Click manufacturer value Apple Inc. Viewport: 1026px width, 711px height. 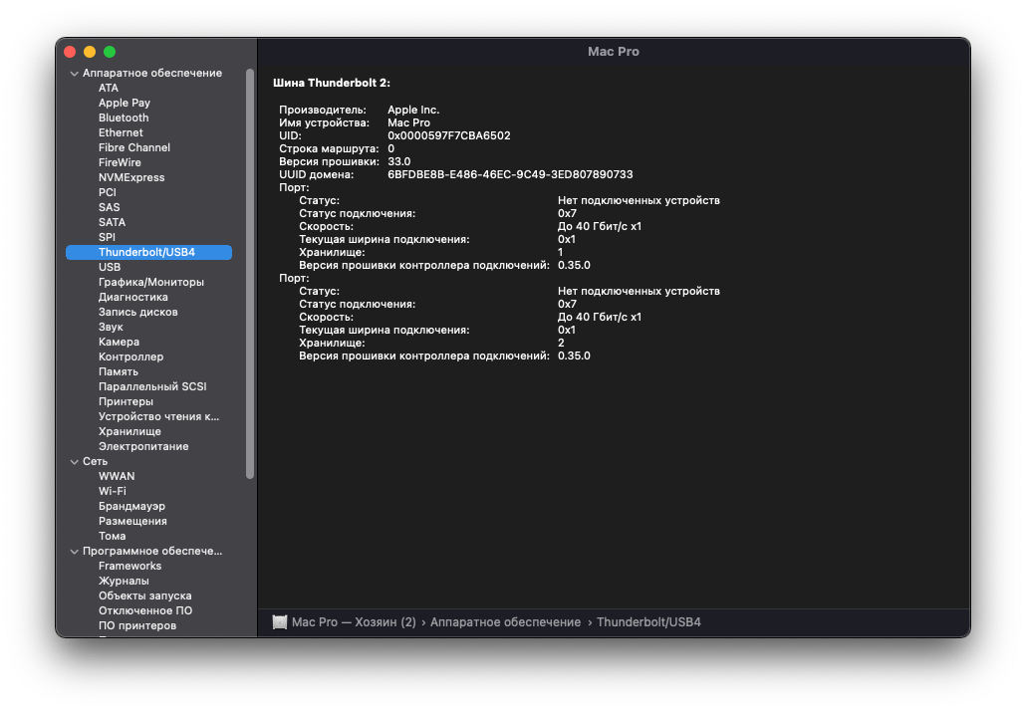pyautogui.click(x=413, y=110)
